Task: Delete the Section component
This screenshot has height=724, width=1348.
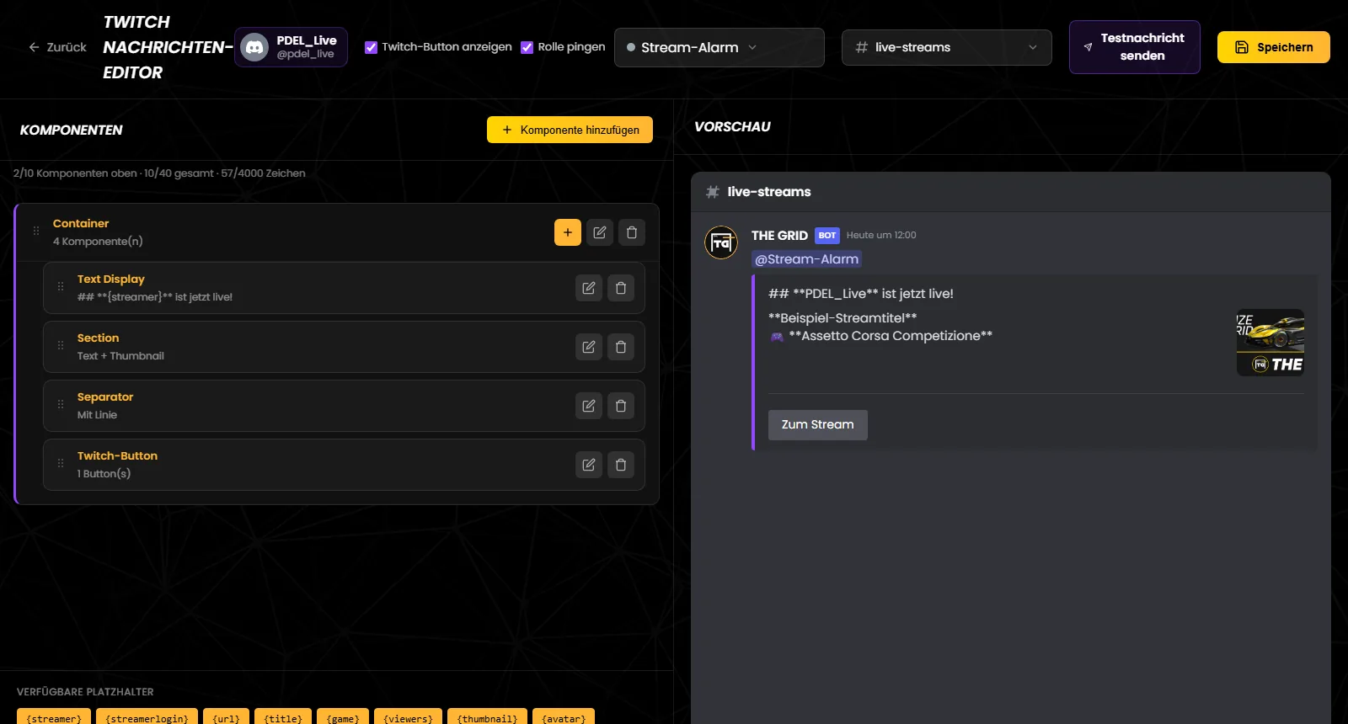Action: 621,347
